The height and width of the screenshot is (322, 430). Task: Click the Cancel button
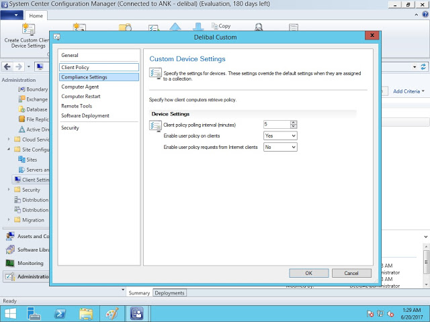coord(351,273)
